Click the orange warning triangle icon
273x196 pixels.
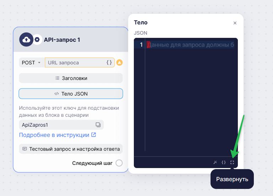[119, 62]
